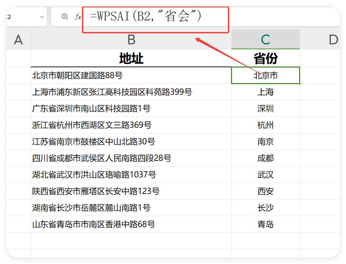Click the fx insert function icon
The width and height of the screenshot is (346, 264).
[x=78, y=17]
